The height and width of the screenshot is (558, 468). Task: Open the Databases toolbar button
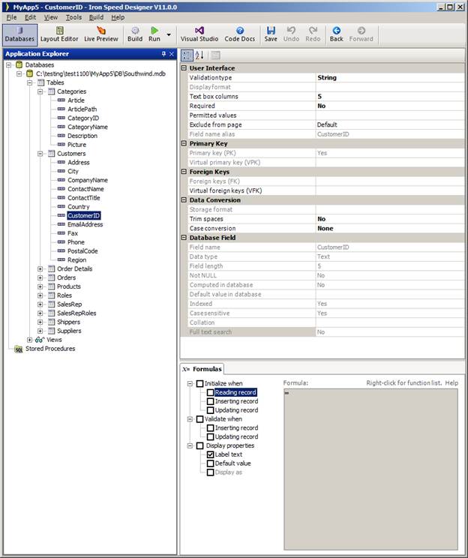[x=20, y=34]
